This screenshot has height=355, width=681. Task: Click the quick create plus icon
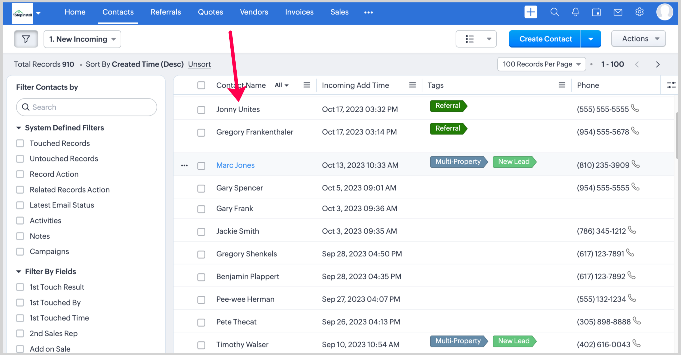[x=530, y=12]
